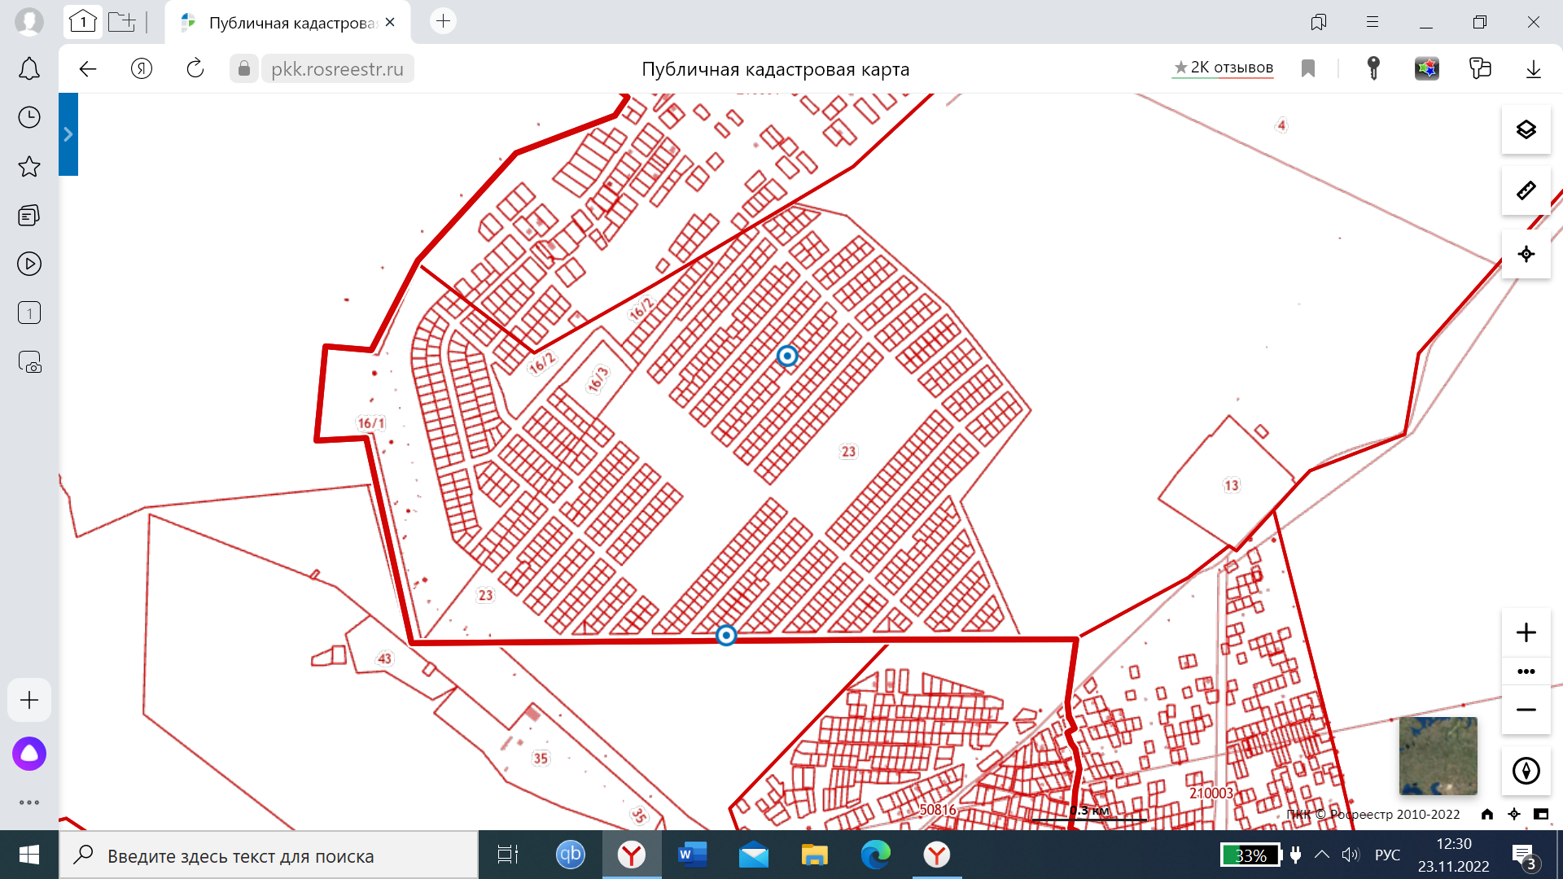Click the blue marker inside parcel area
This screenshot has width=1563, height=879.
[x=786, y=356]
